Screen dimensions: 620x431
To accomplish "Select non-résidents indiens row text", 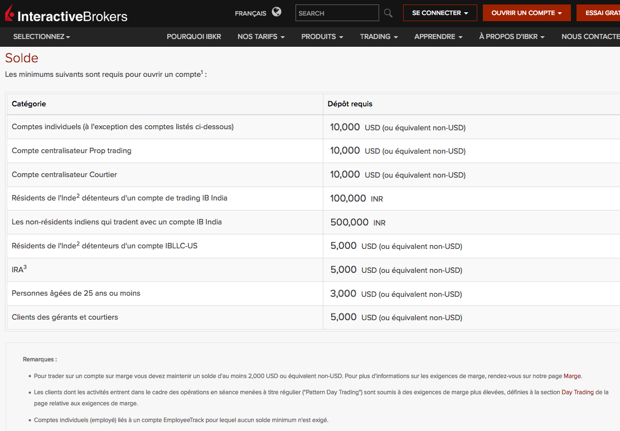I will (117, 222).
